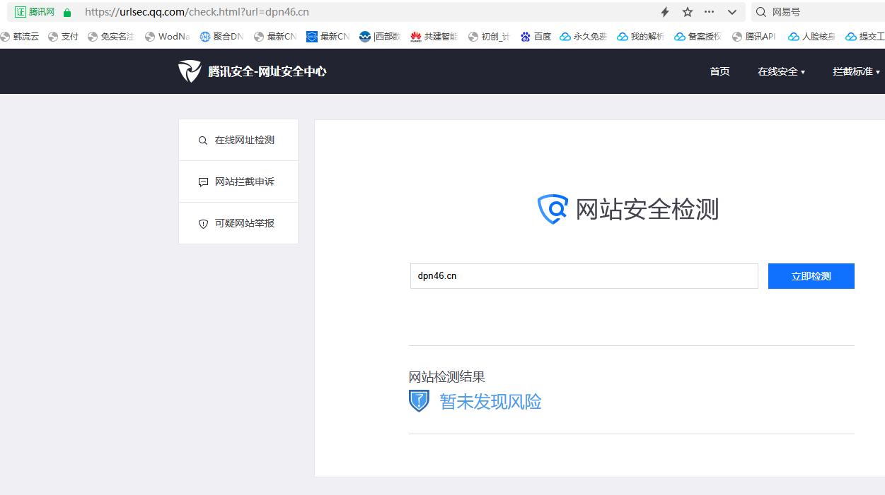Open the 备案授权 bookmark
The width and height of the screenshot is (885, 495).
pyautogui.click(x=698, y=37)
